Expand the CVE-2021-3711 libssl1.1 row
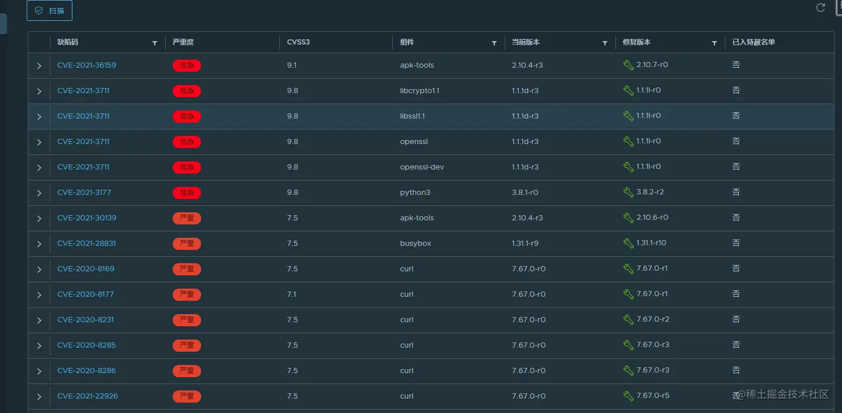842x413 pixels. pyautogui.click(x=39, y=117)
